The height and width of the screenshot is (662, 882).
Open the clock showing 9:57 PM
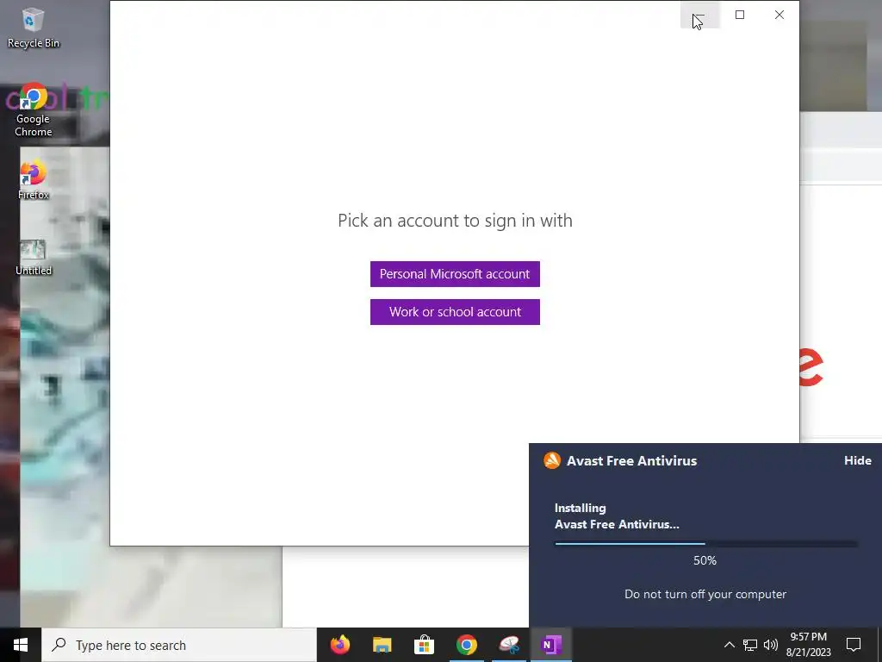(x=808, y=645)
